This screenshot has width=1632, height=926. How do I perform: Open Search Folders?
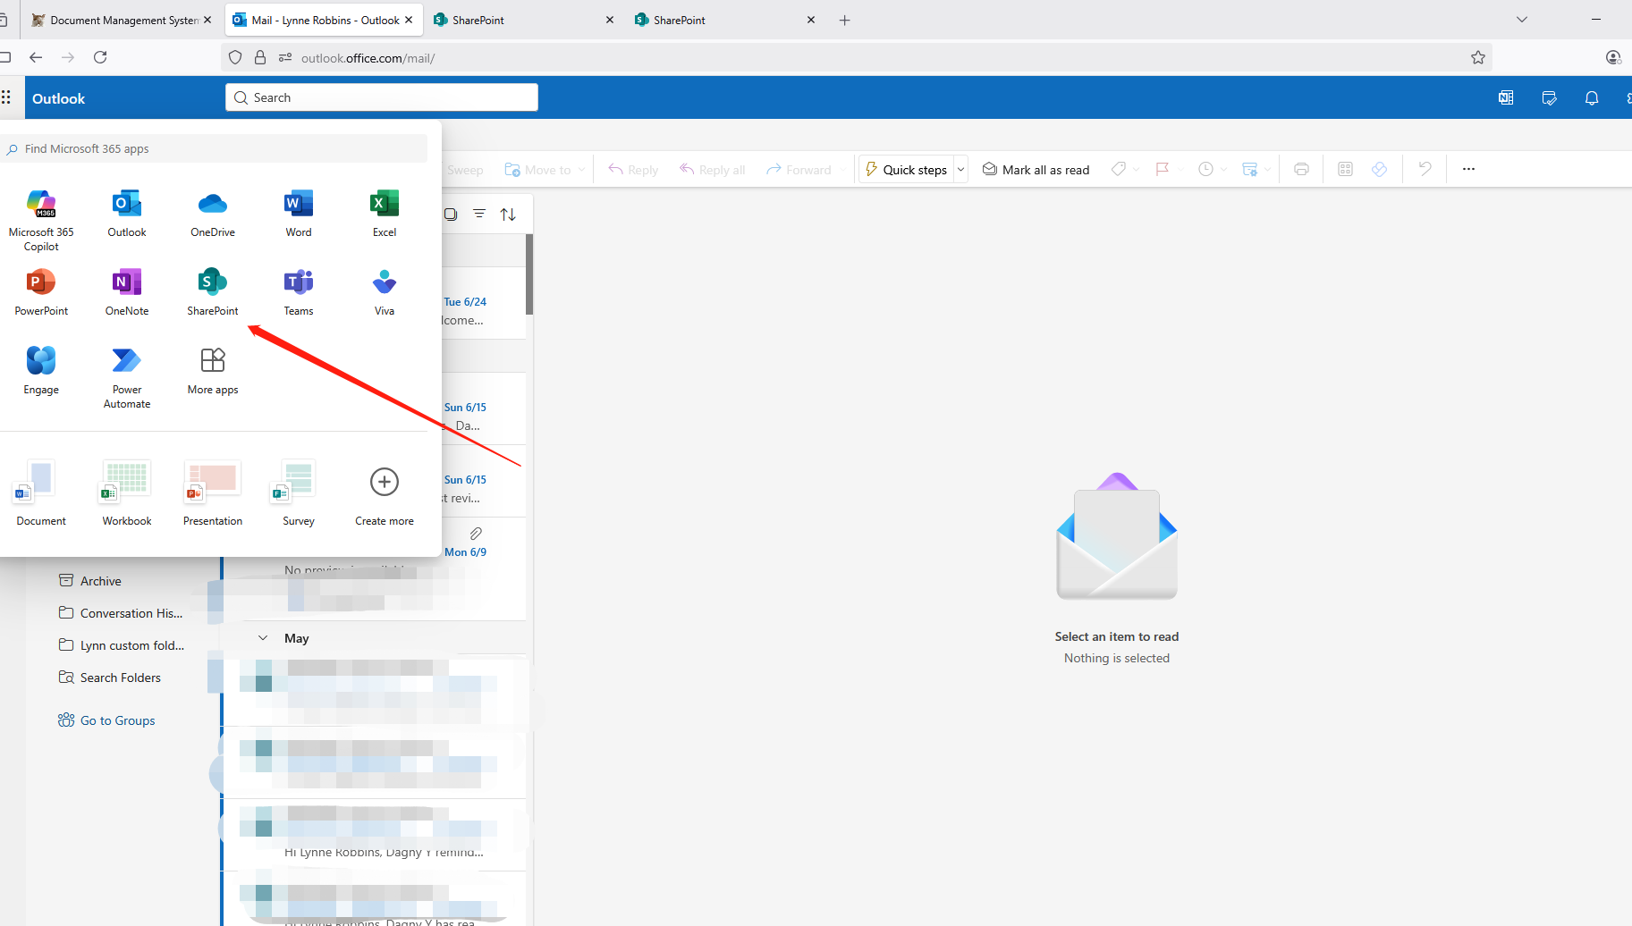click(110, 678)
